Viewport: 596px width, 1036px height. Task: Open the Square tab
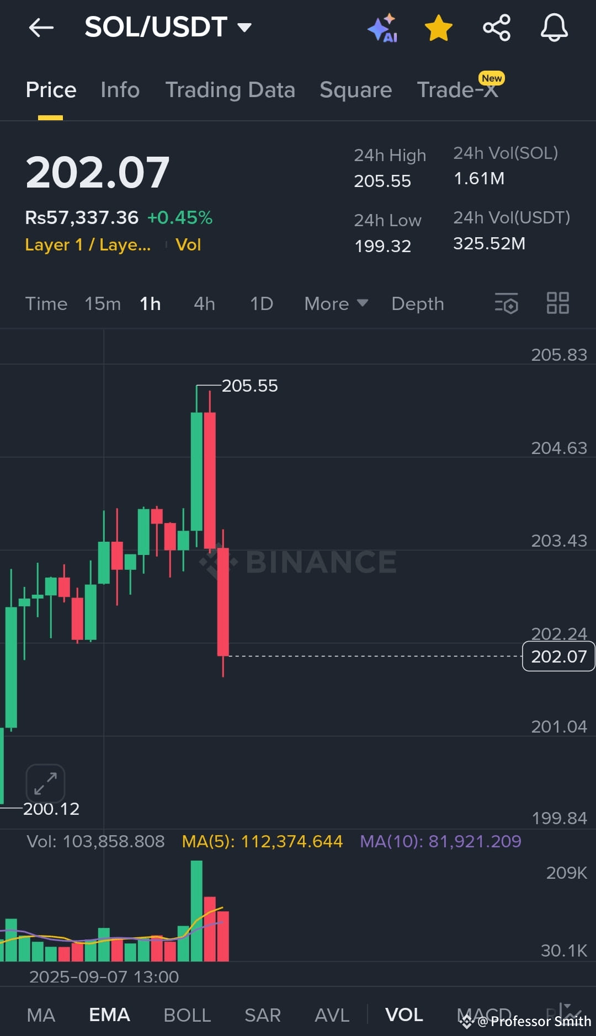point(355,90)
